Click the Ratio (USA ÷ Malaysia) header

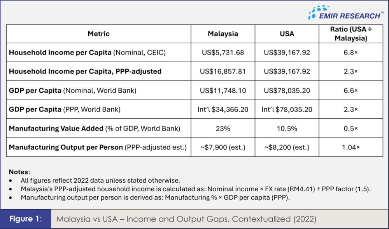[x=351, y=34]
